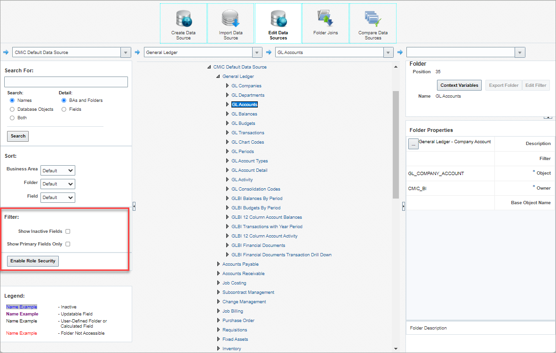Viewport: 556px width, 353px height.
Task: Open the General Ledger business area dropdown
Action: coord(257,53)
